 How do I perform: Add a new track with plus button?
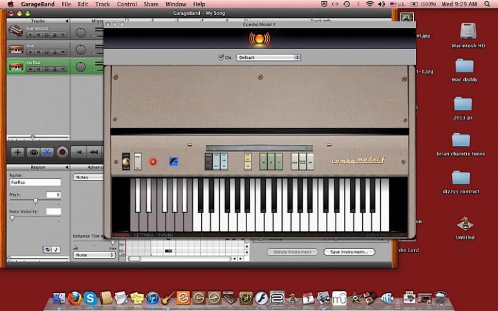[17, 153]
